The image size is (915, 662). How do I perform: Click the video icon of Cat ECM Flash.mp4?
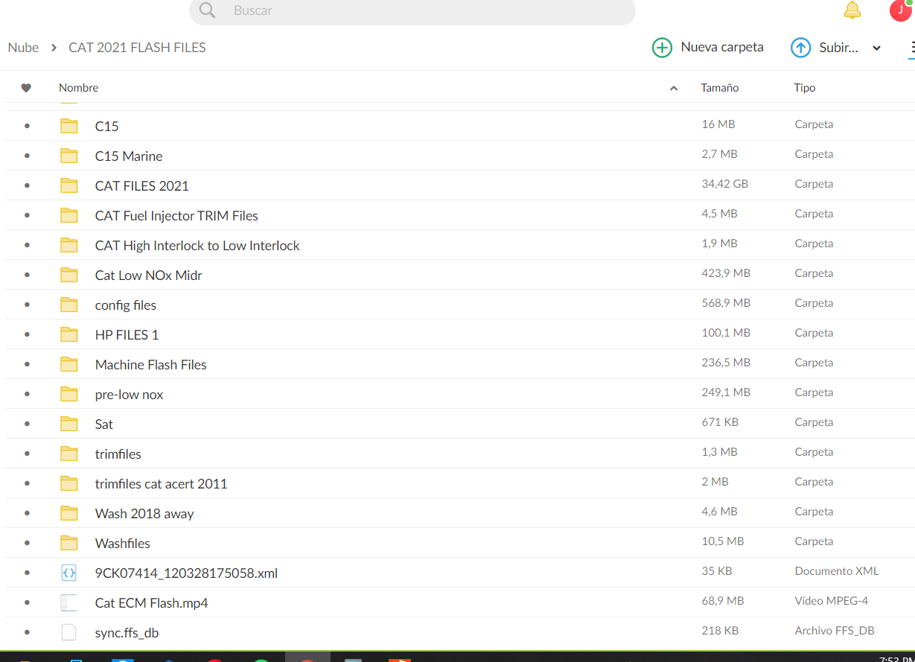tap(68, 602)
